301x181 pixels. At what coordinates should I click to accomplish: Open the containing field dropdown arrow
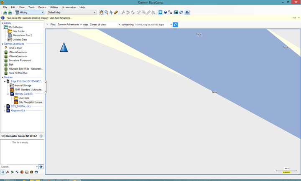171,25
